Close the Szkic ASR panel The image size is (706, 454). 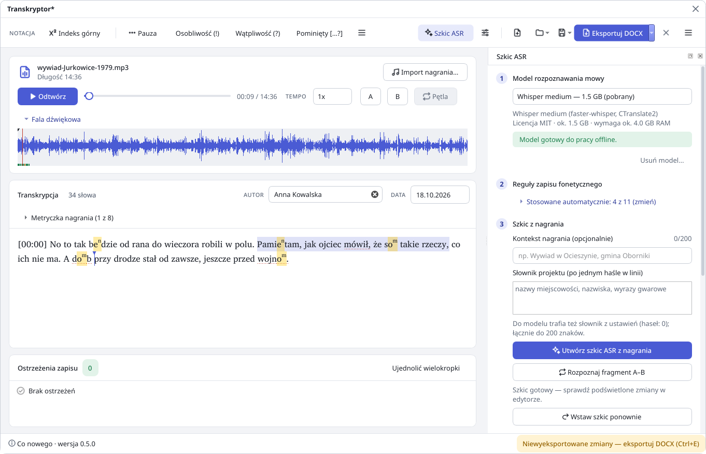[700, 56]
